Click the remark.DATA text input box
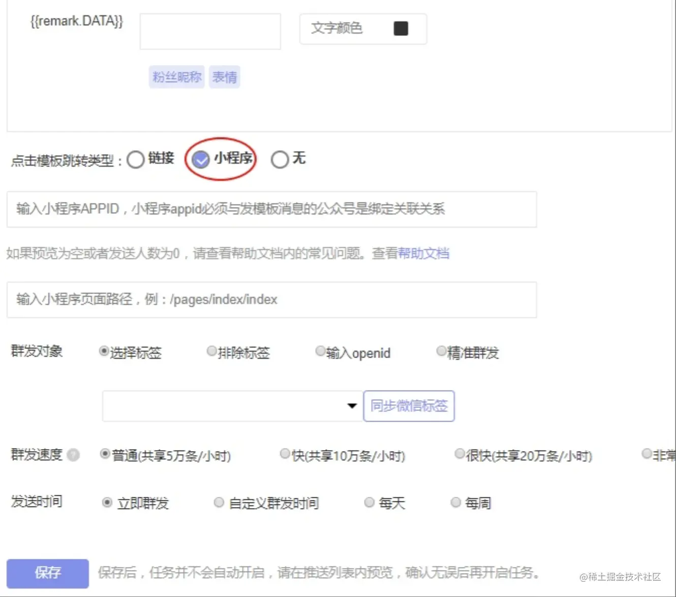This screenshot has width=676, height=597. (210, 31)
